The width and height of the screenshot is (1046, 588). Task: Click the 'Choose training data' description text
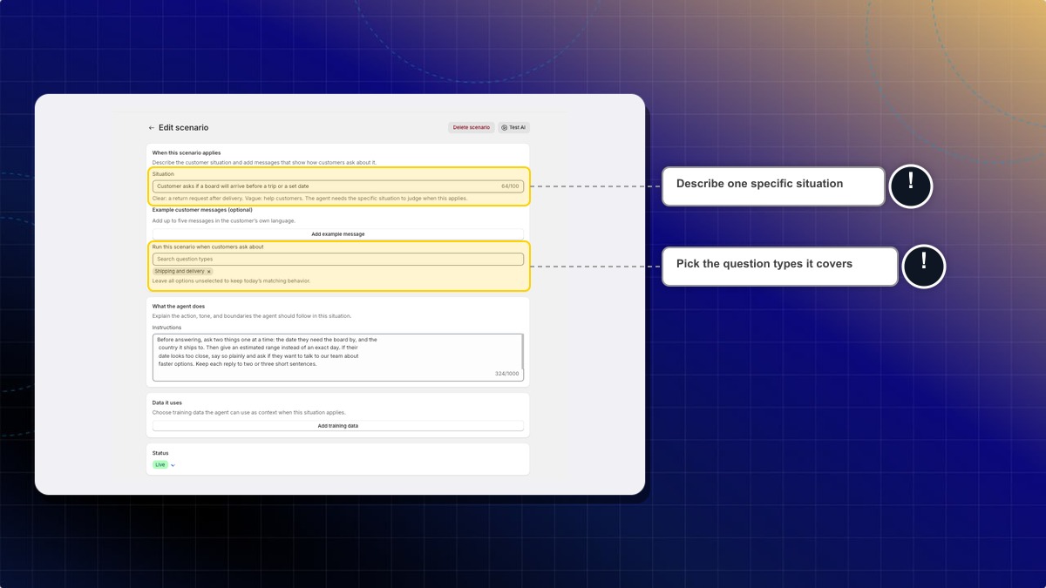tap(249, 413)
